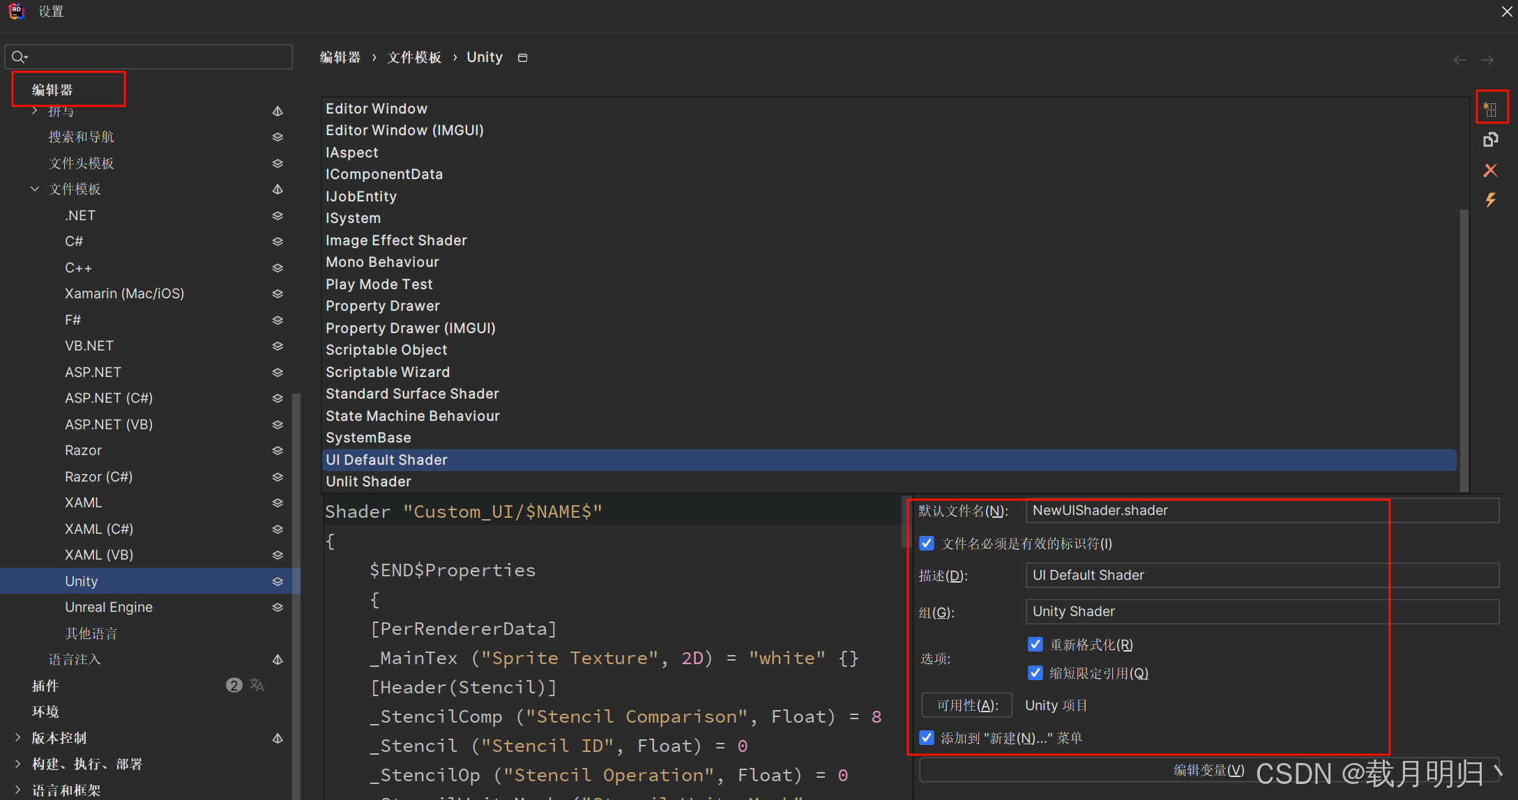1518x800 pixels.
Task: Collapse the 文件模板 tree node
Action: tap(35, 189)
